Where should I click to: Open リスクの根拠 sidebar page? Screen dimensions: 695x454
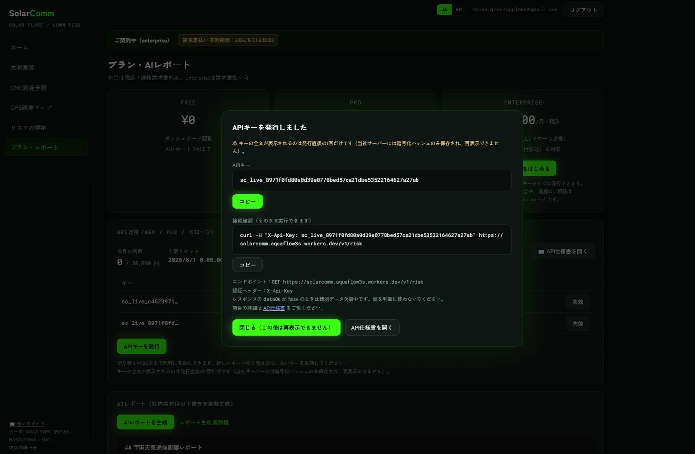pos(46,128)
